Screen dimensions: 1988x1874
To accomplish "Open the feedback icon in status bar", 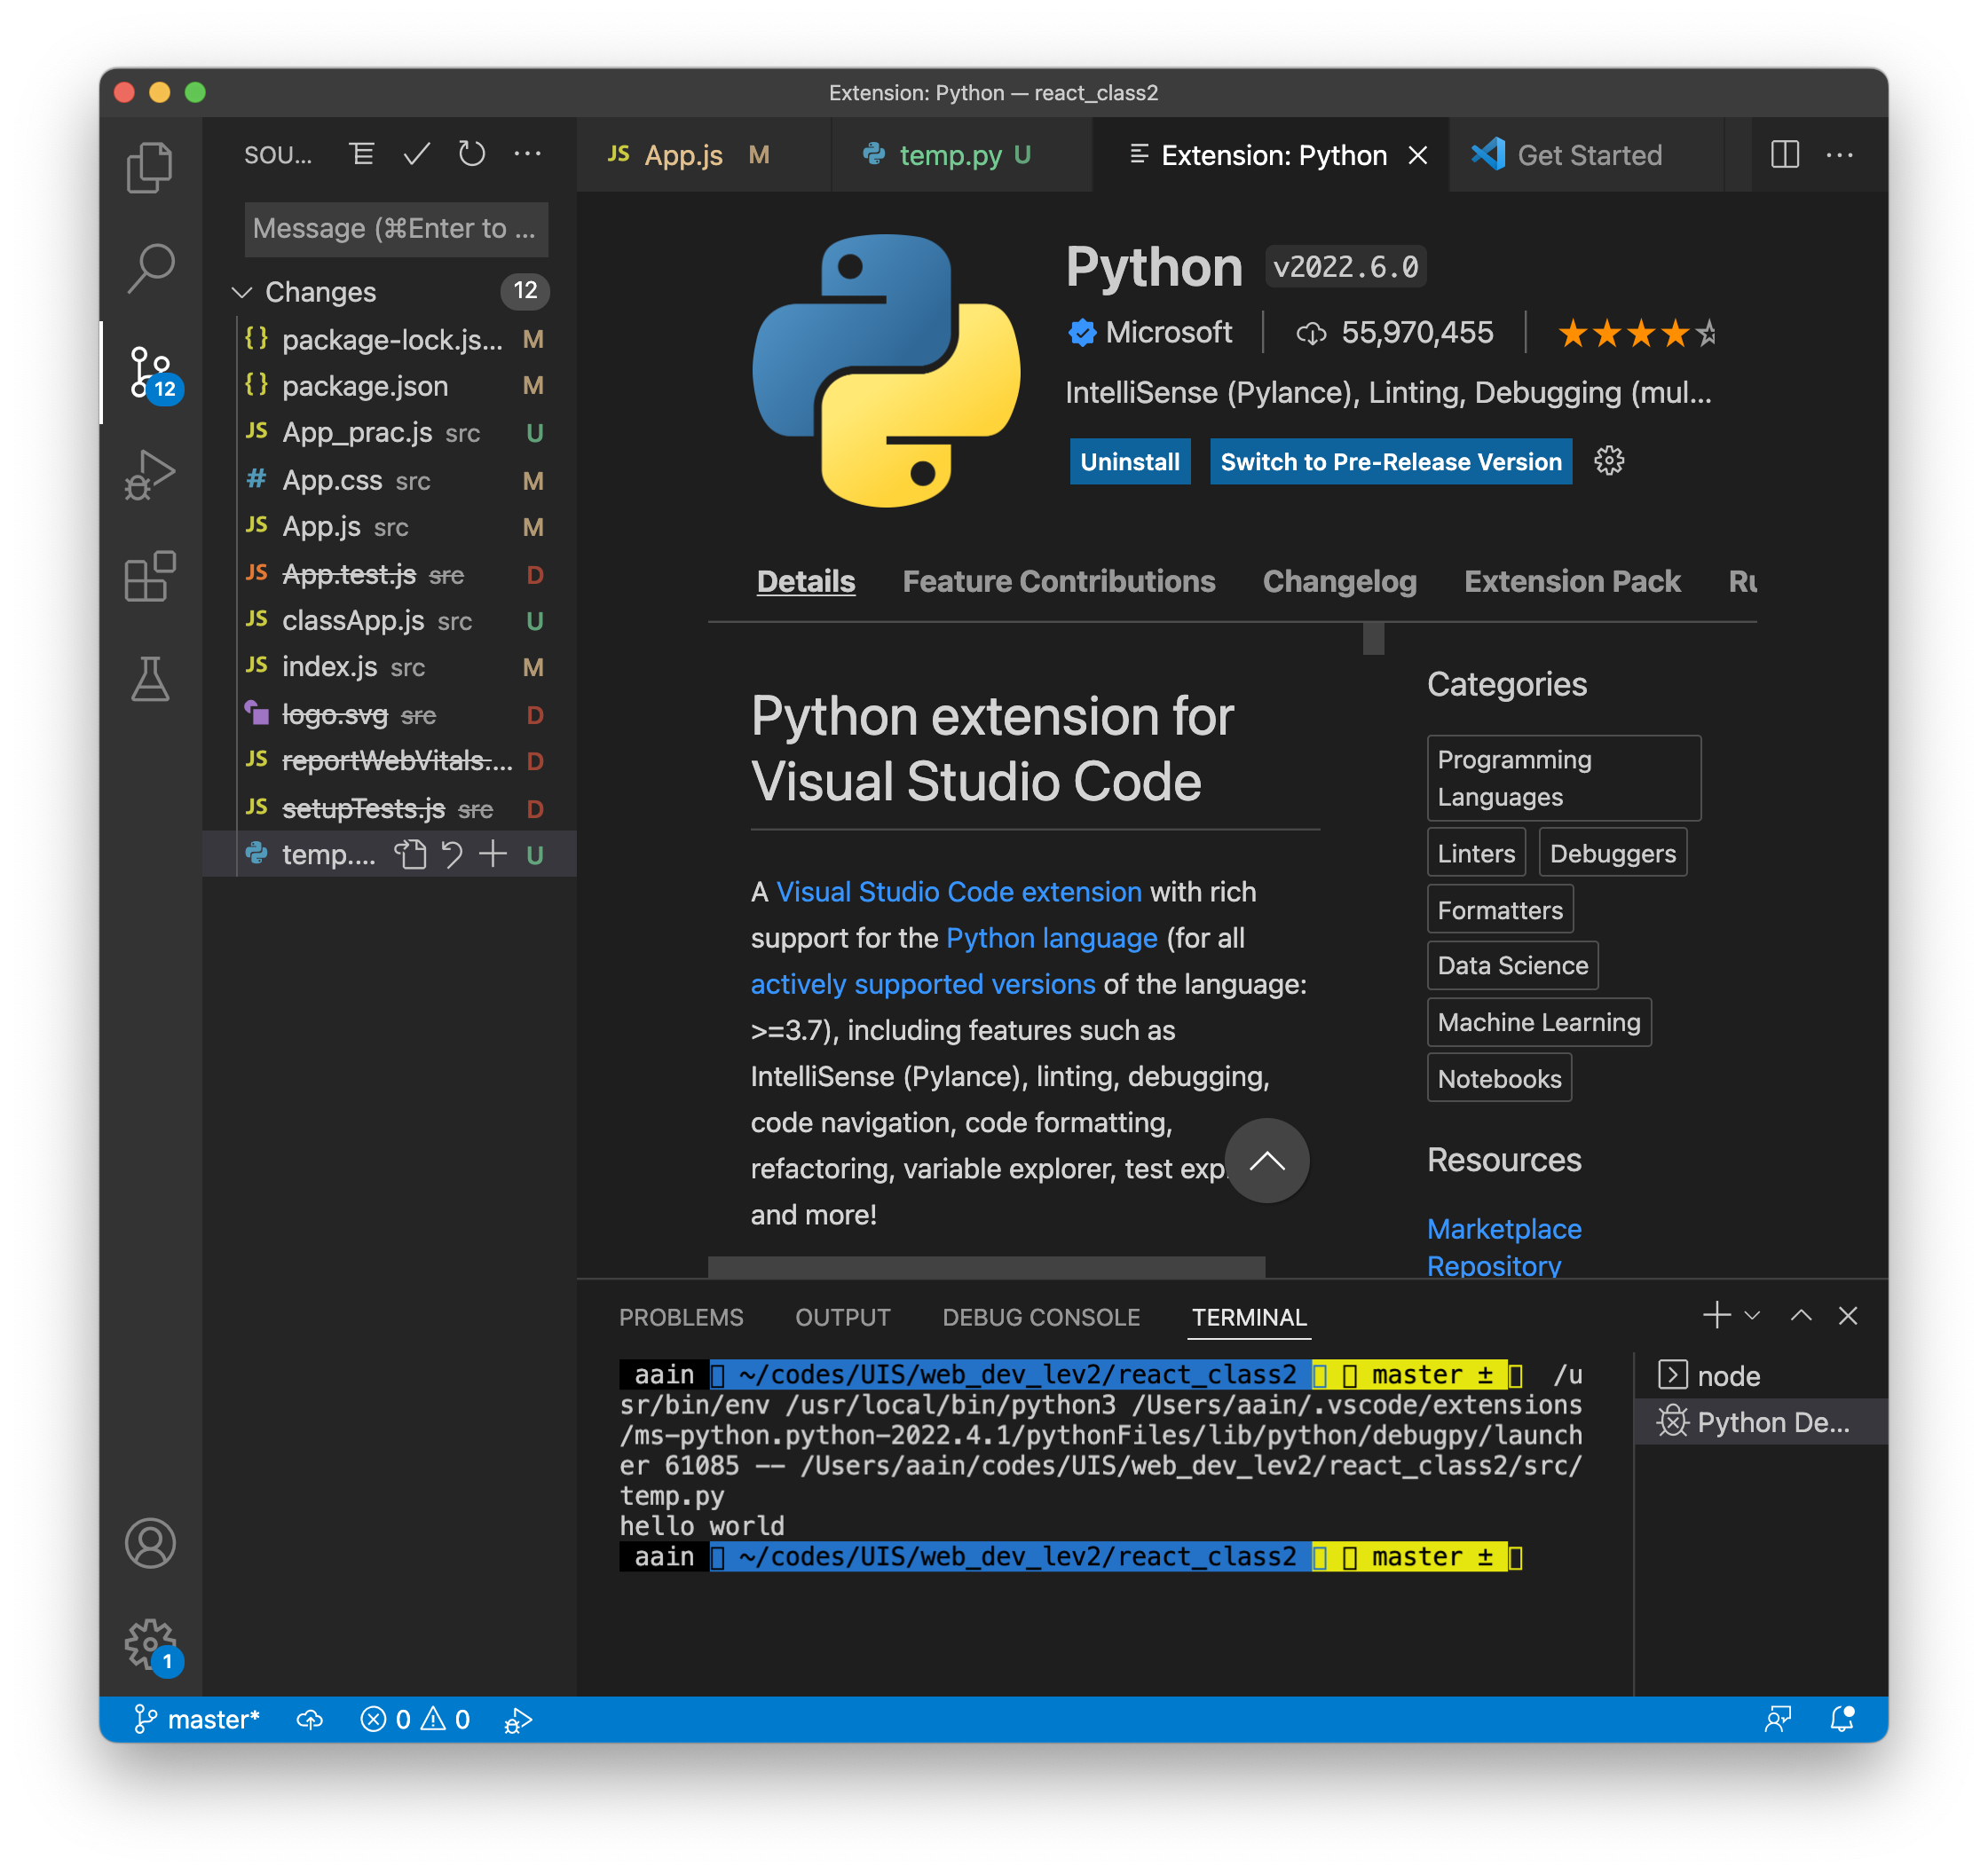I will pos(1778,1719).
